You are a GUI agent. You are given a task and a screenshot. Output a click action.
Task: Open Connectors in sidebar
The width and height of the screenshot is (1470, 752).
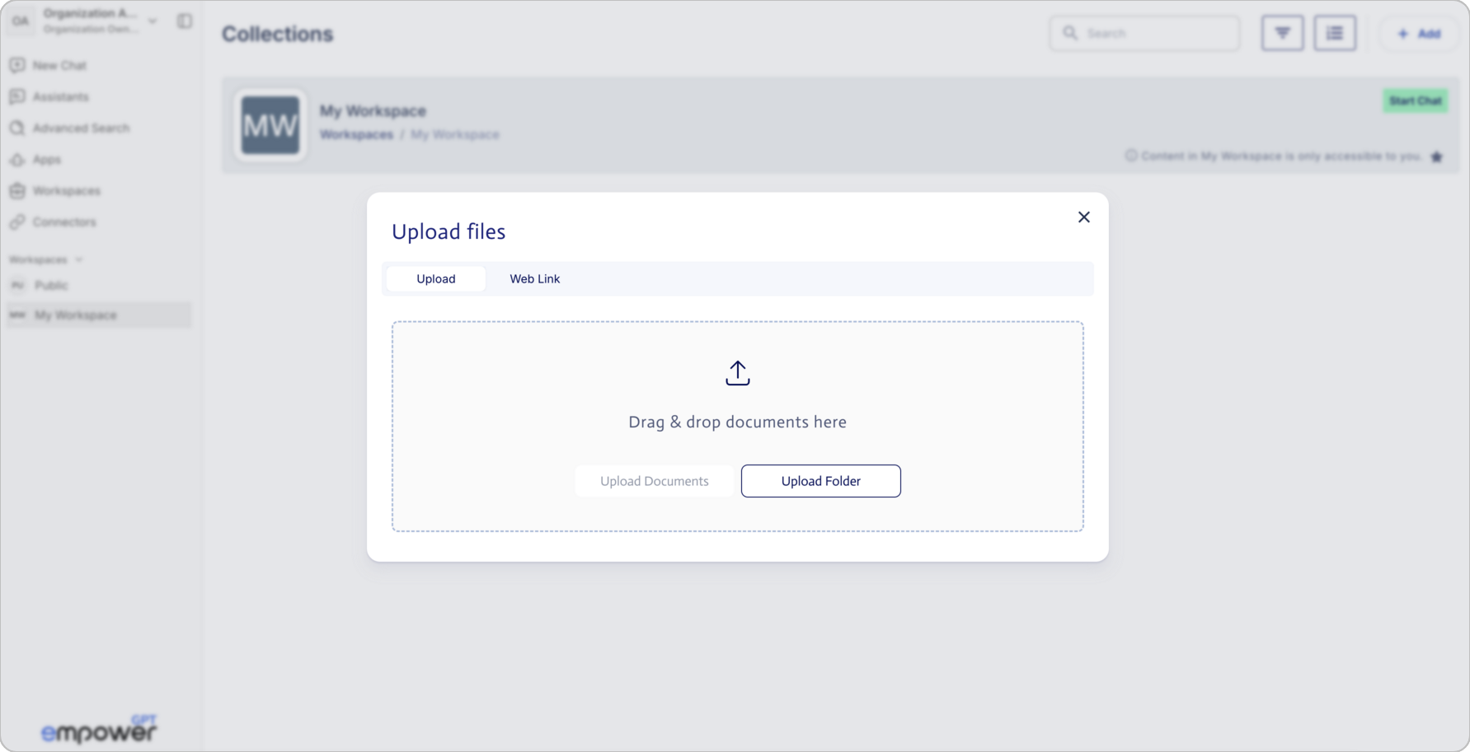[64, 222]
